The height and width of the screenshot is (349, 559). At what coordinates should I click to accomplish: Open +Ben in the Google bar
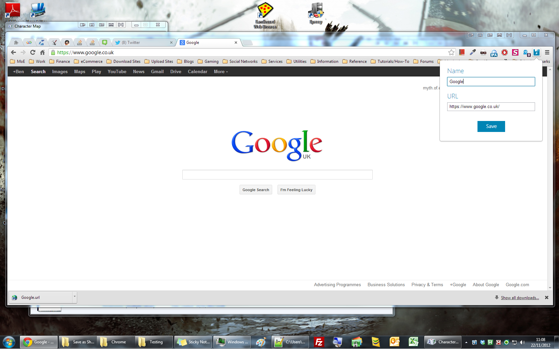pos(18,71)
